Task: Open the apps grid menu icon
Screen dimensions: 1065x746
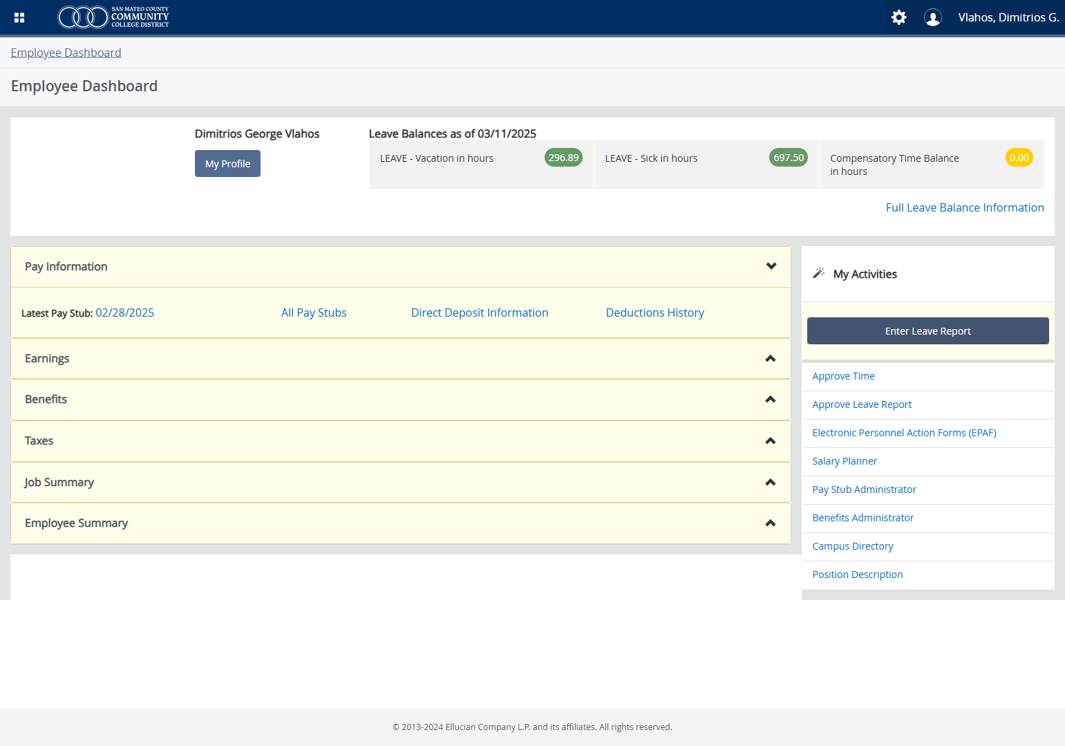Action: [19, 17]
